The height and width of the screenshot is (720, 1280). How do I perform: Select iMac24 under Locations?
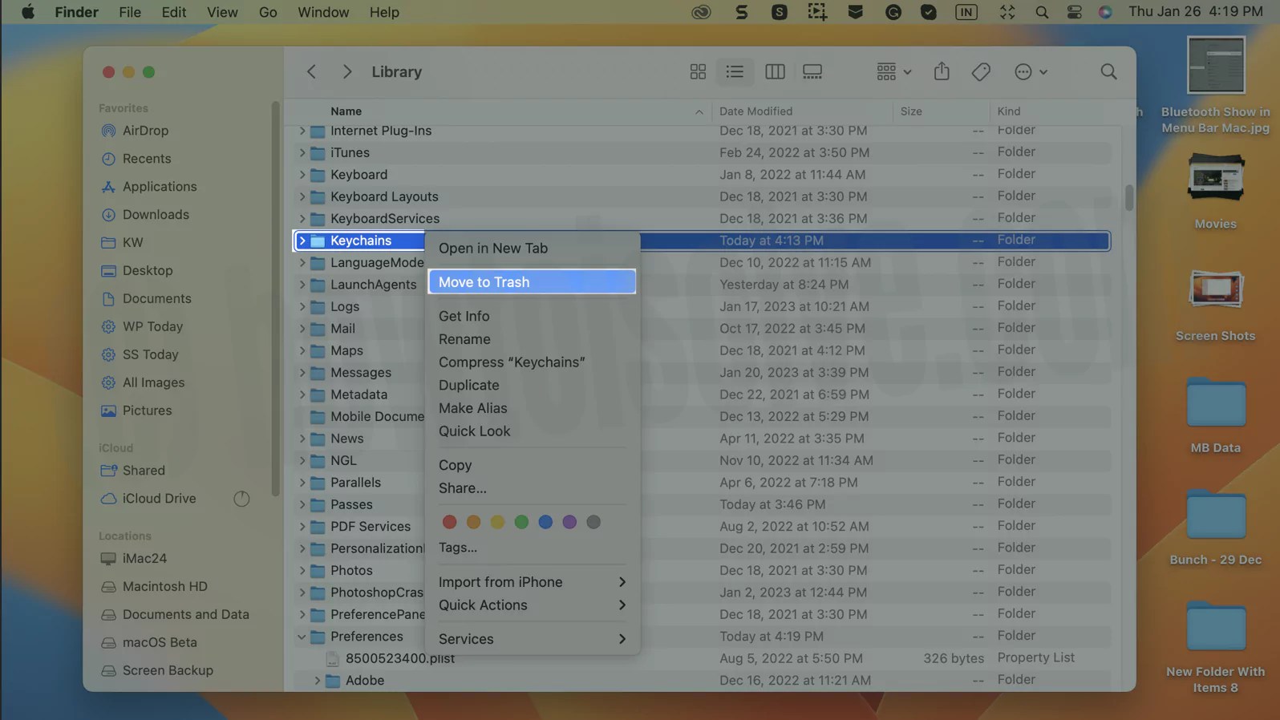pos(144,559)
